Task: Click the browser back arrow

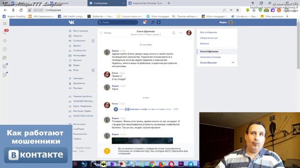Action: click(x=5, y=10)
